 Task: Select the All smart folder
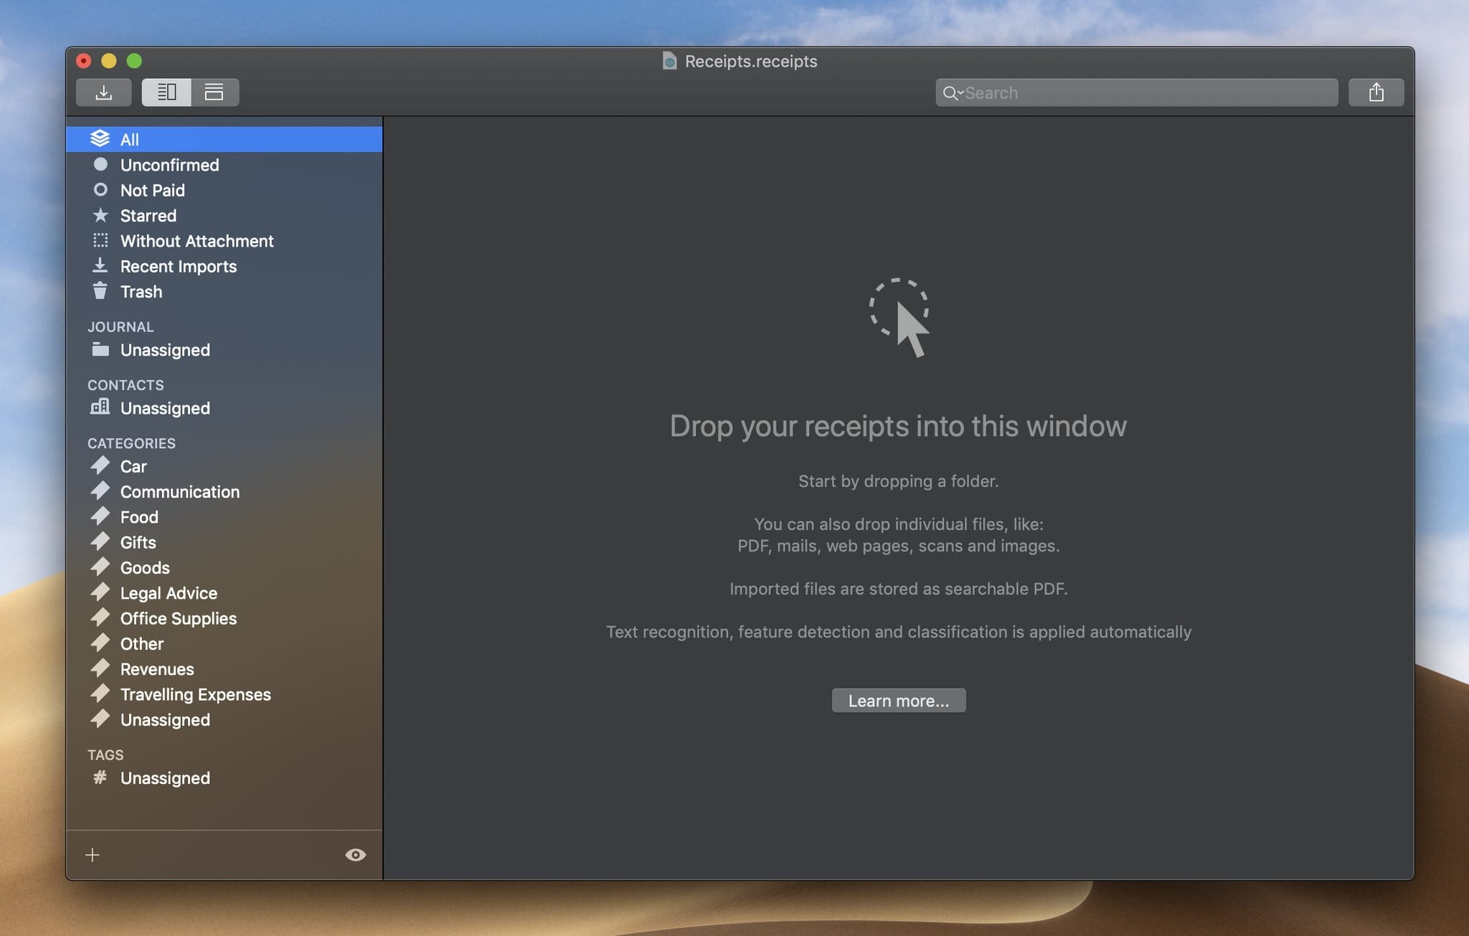130,139
